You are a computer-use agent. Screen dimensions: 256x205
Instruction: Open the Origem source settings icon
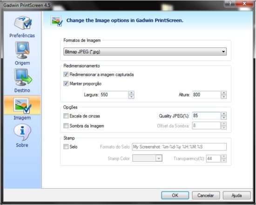tap(22, 50)
